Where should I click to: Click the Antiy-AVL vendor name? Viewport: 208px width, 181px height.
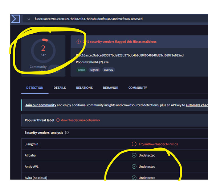pyautogui.click(x=32, y=167)
